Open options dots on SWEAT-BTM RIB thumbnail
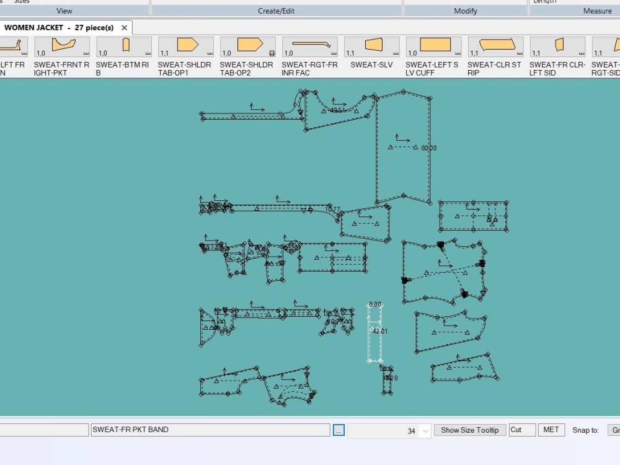 (x=148, y=53)
